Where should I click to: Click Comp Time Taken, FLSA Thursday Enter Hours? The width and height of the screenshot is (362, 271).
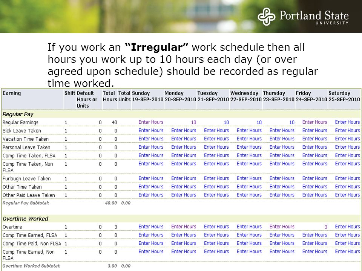point(282,155)
